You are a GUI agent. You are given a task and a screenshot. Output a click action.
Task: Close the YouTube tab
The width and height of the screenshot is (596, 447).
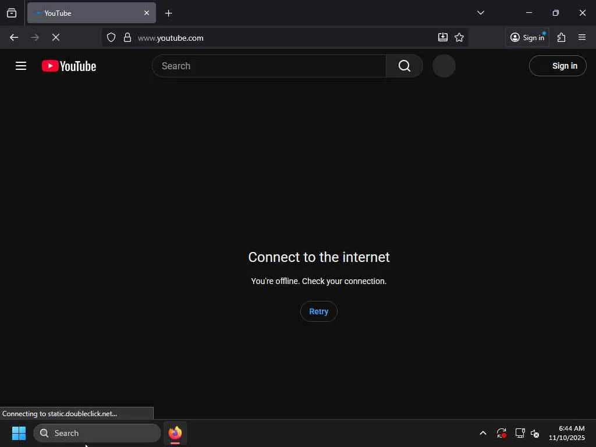[146, 13]
